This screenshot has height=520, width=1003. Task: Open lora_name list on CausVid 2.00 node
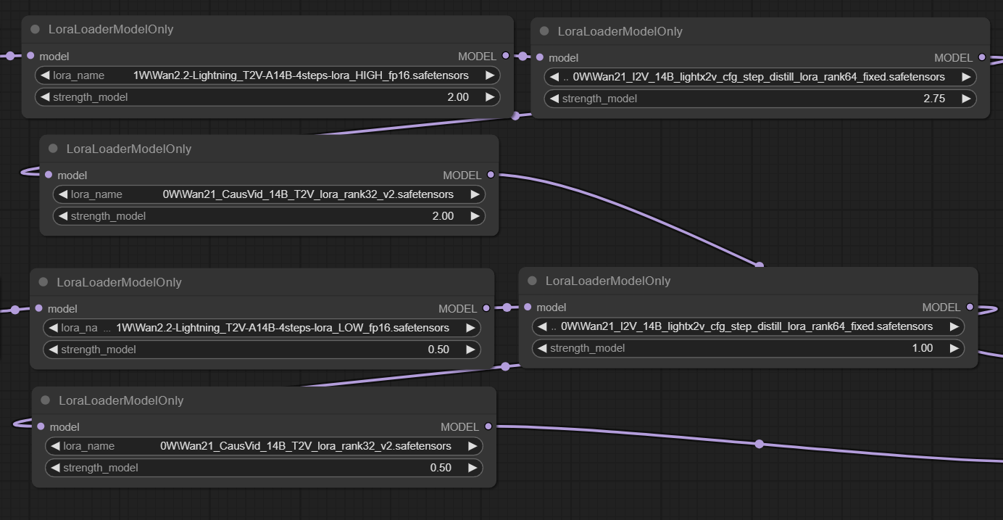coord(269,194)
